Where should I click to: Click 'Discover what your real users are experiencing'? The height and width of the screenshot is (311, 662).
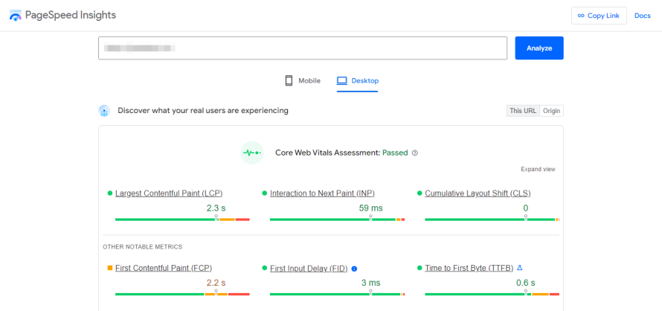click(203, 111)
